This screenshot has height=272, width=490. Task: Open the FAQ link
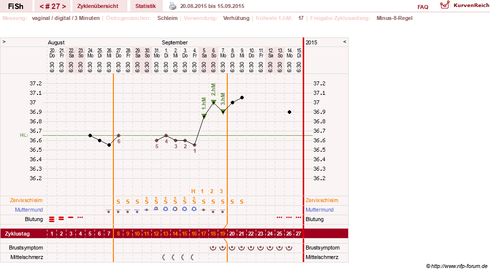[423, 7]
